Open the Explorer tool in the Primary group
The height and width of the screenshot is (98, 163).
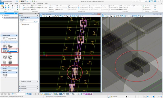tap(2, 7)
